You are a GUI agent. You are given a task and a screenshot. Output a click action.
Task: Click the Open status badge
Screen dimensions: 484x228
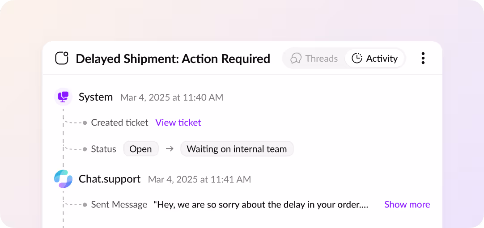tap(141, 149)
